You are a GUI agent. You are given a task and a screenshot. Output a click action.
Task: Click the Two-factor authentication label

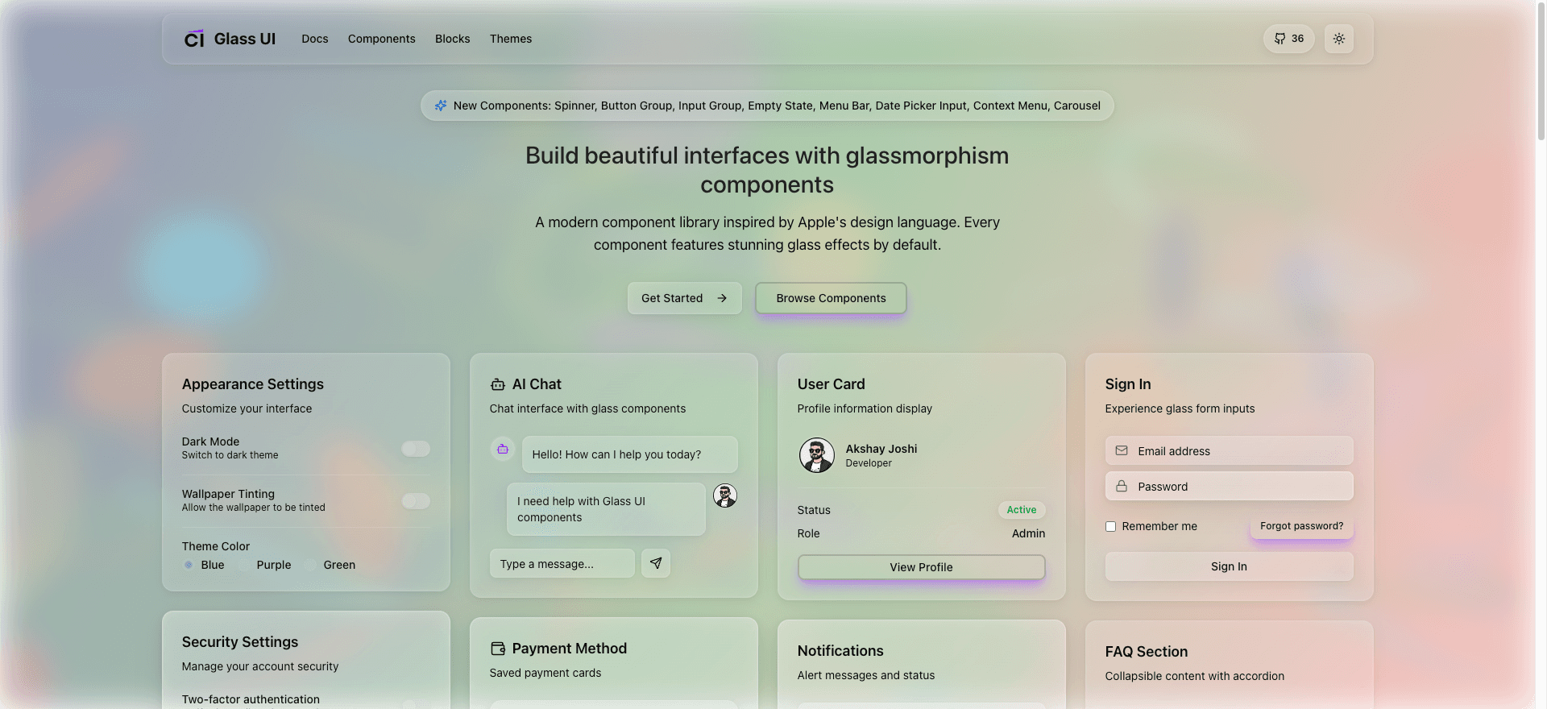pos(251,699)
